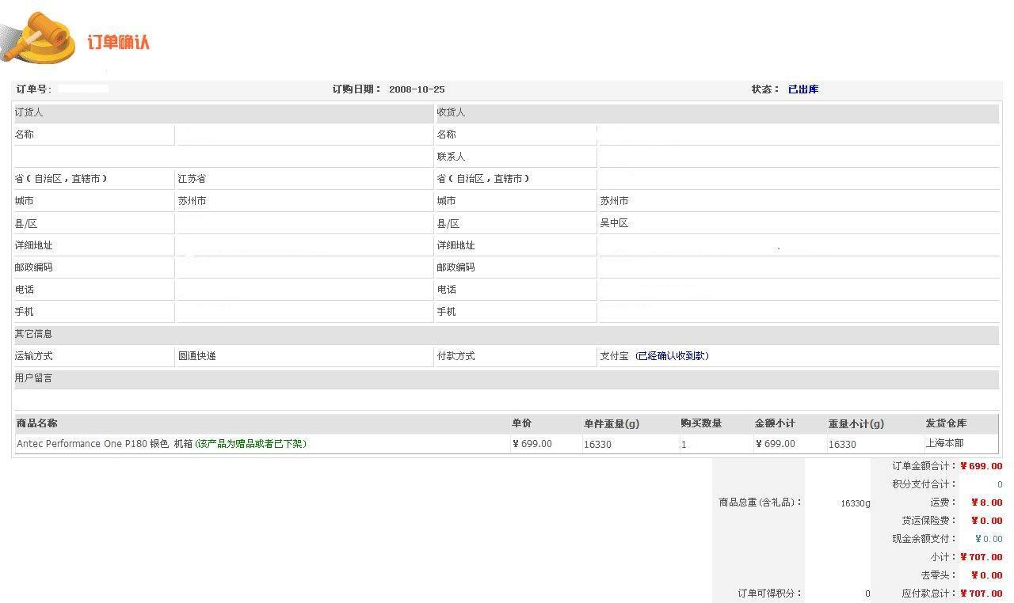Click the 吴中区 district value
Screen dimensions: 1014x603
[614, 223]
